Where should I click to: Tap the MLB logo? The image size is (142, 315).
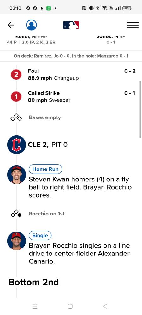[x=71, y=25]
